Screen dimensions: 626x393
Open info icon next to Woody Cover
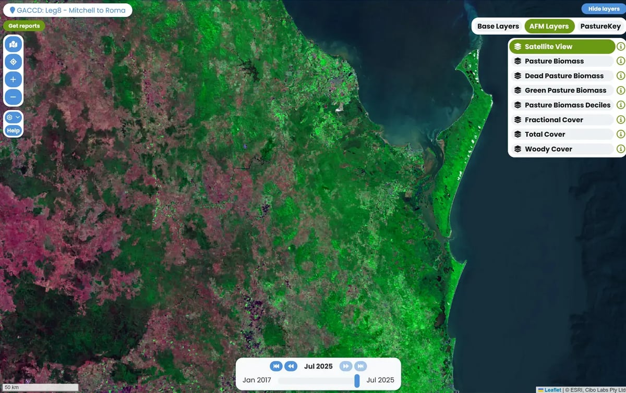(x=621, y=149)
